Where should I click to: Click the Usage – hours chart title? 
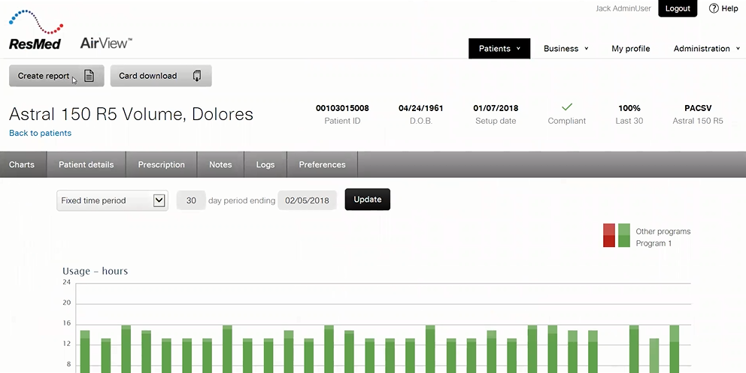[x=96, y=272]
